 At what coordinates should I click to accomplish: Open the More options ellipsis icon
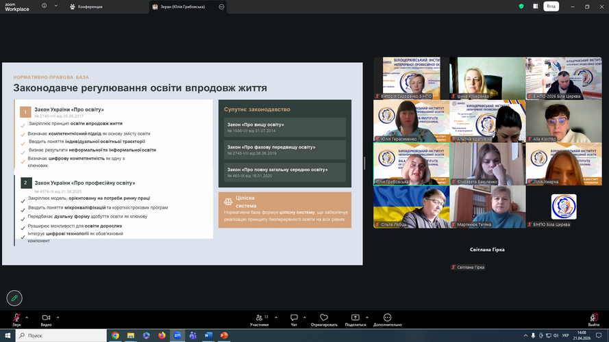[x=387, y=317]
